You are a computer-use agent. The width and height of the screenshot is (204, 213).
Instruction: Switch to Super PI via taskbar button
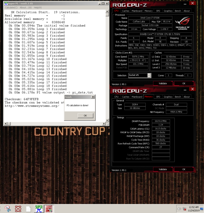pyautogui.click(x=39, y=209)
